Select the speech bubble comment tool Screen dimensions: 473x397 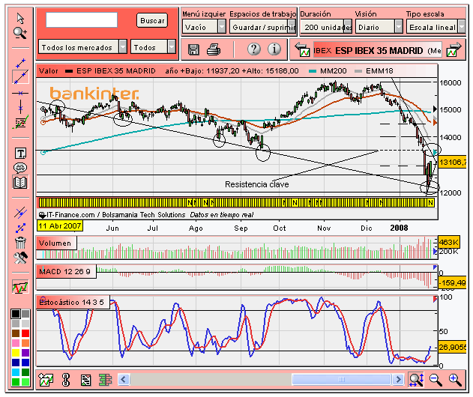(20, 168)
